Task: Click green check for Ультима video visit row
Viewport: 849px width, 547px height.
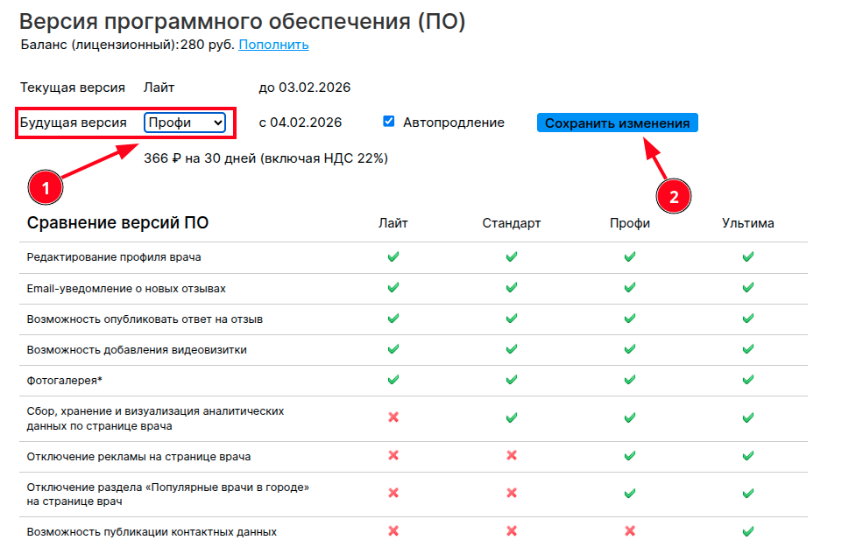Action: (747, 349)
